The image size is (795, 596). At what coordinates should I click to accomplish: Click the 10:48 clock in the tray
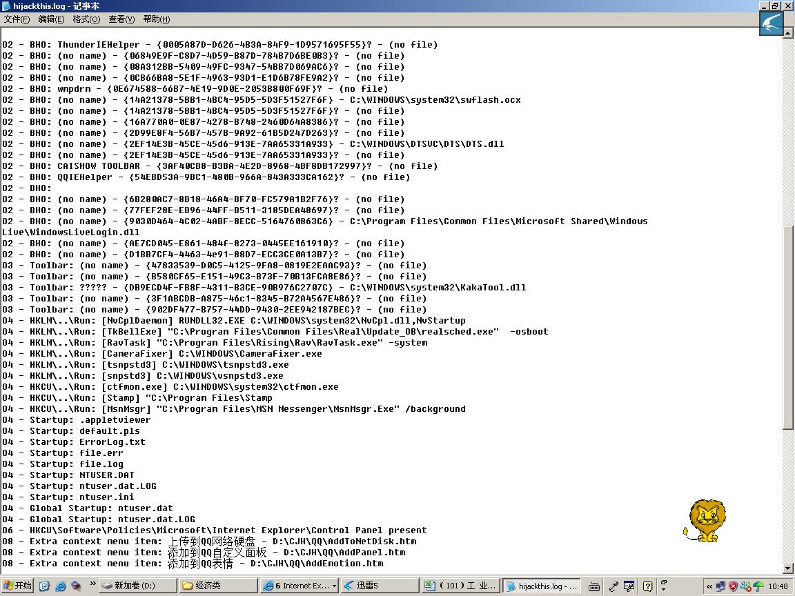tap(778, 586)
